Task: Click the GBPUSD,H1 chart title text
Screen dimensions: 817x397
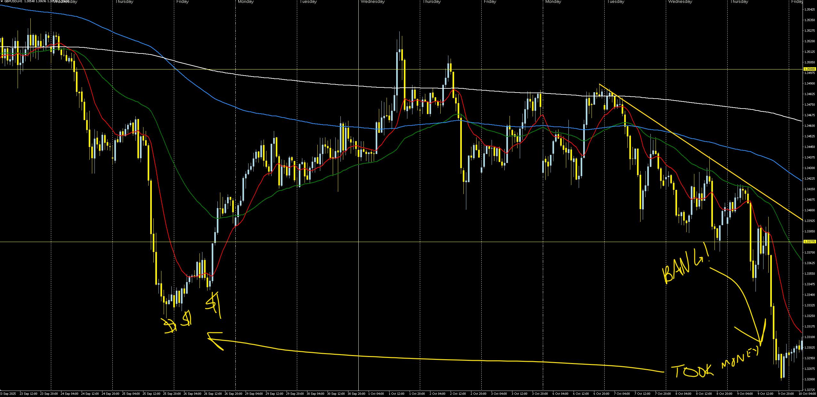Action: click(x=13, y=1)
